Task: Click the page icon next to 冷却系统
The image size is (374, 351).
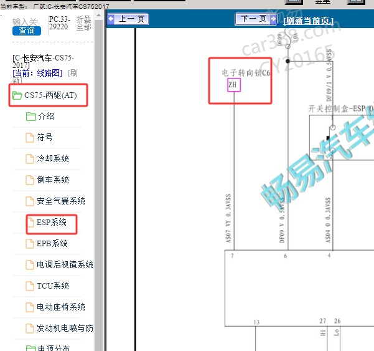Action: coord(30,159)
